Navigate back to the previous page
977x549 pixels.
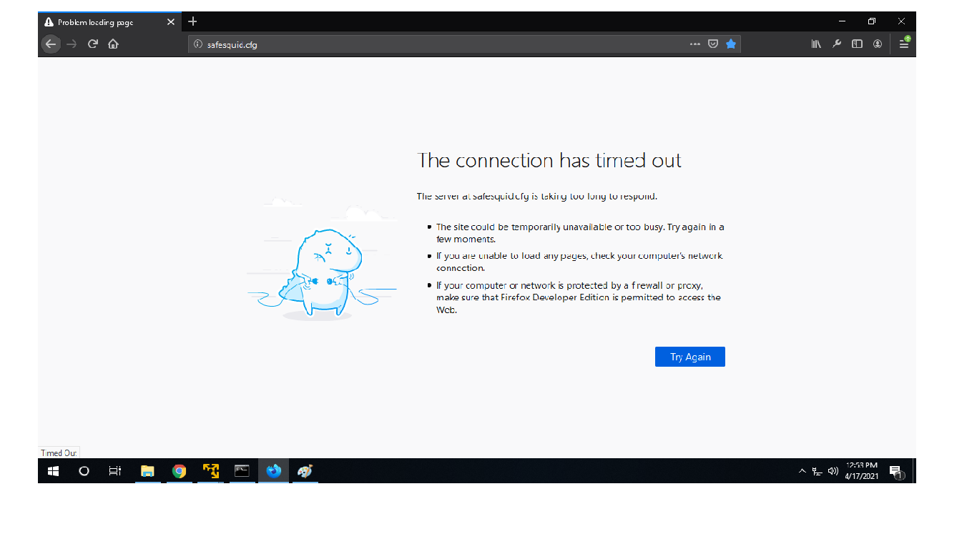(51, 44)
